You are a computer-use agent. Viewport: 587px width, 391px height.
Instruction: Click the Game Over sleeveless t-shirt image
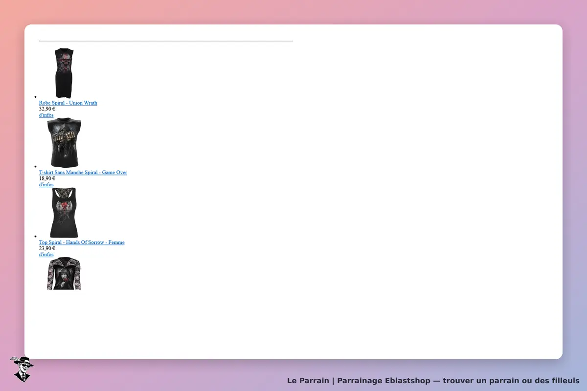coord(64,143)
